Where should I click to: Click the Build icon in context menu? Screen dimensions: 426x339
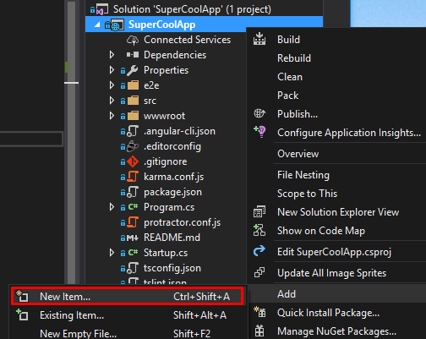click(259, 39)
